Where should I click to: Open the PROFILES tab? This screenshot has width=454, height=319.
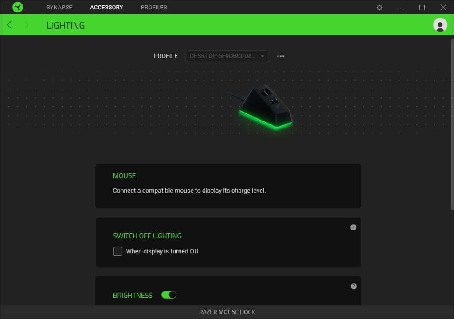(153, 7)
